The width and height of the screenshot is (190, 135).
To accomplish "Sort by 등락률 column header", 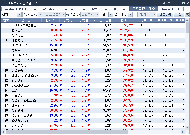I will coord(84,20).
